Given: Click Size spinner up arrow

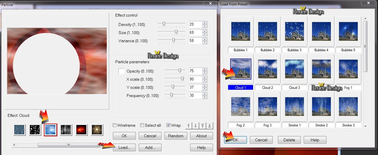Looking at the screenshot, I should pos(205,31).
